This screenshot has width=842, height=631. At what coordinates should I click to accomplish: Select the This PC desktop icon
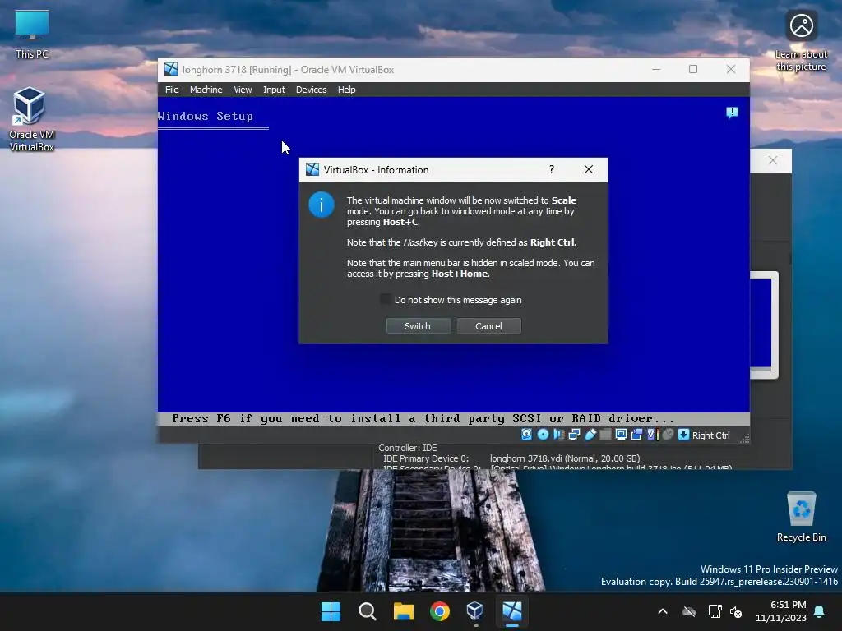coord(32,33)
